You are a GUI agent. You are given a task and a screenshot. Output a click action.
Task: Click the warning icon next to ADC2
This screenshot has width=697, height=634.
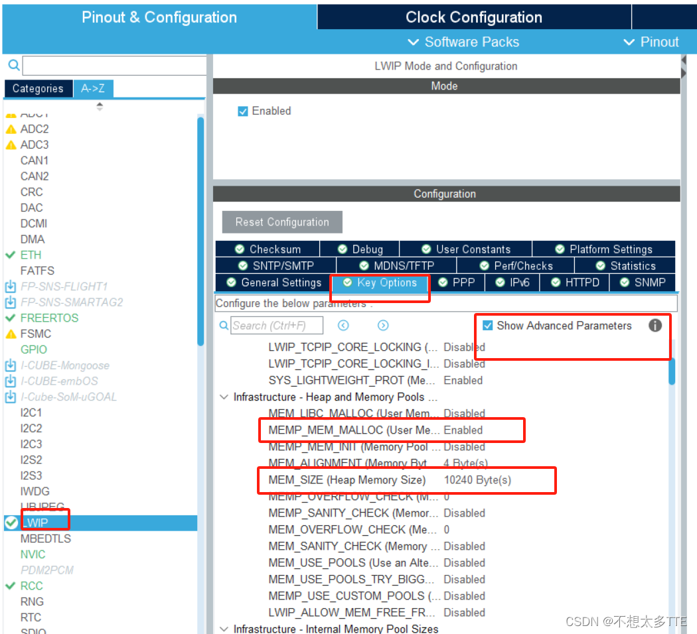[10, 129]
